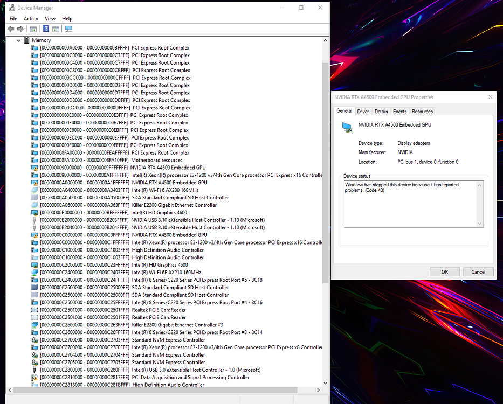Open the View menu
Viewport: 503px width, 404px height.
pyautogui.click(x=50, y=18)
